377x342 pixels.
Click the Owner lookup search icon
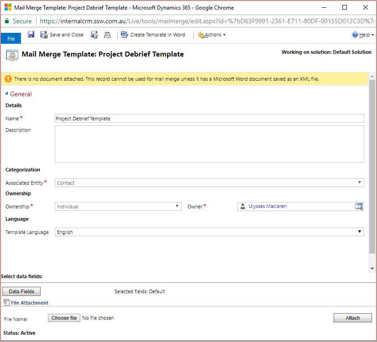tap(359, 207)
